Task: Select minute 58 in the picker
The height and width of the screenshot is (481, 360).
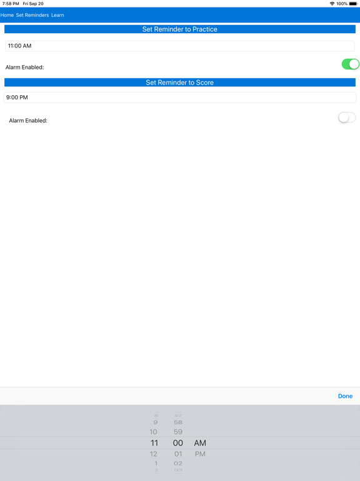Action: pos(178,422)
